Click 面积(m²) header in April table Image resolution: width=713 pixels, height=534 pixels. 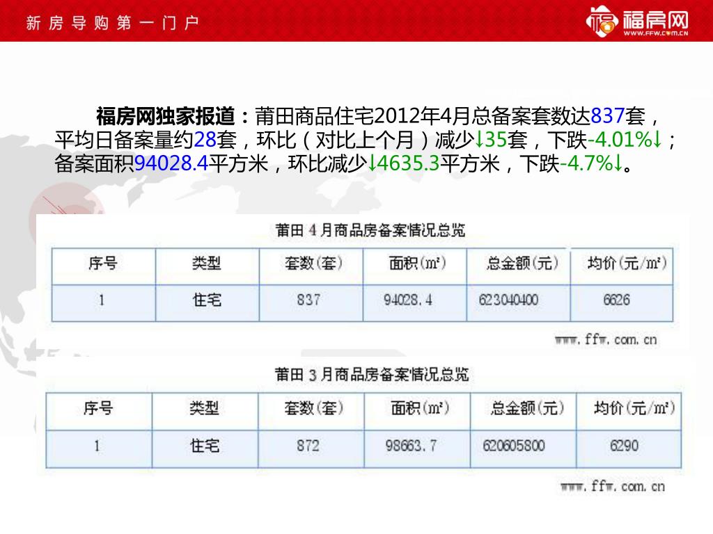(x=418, y=263)
